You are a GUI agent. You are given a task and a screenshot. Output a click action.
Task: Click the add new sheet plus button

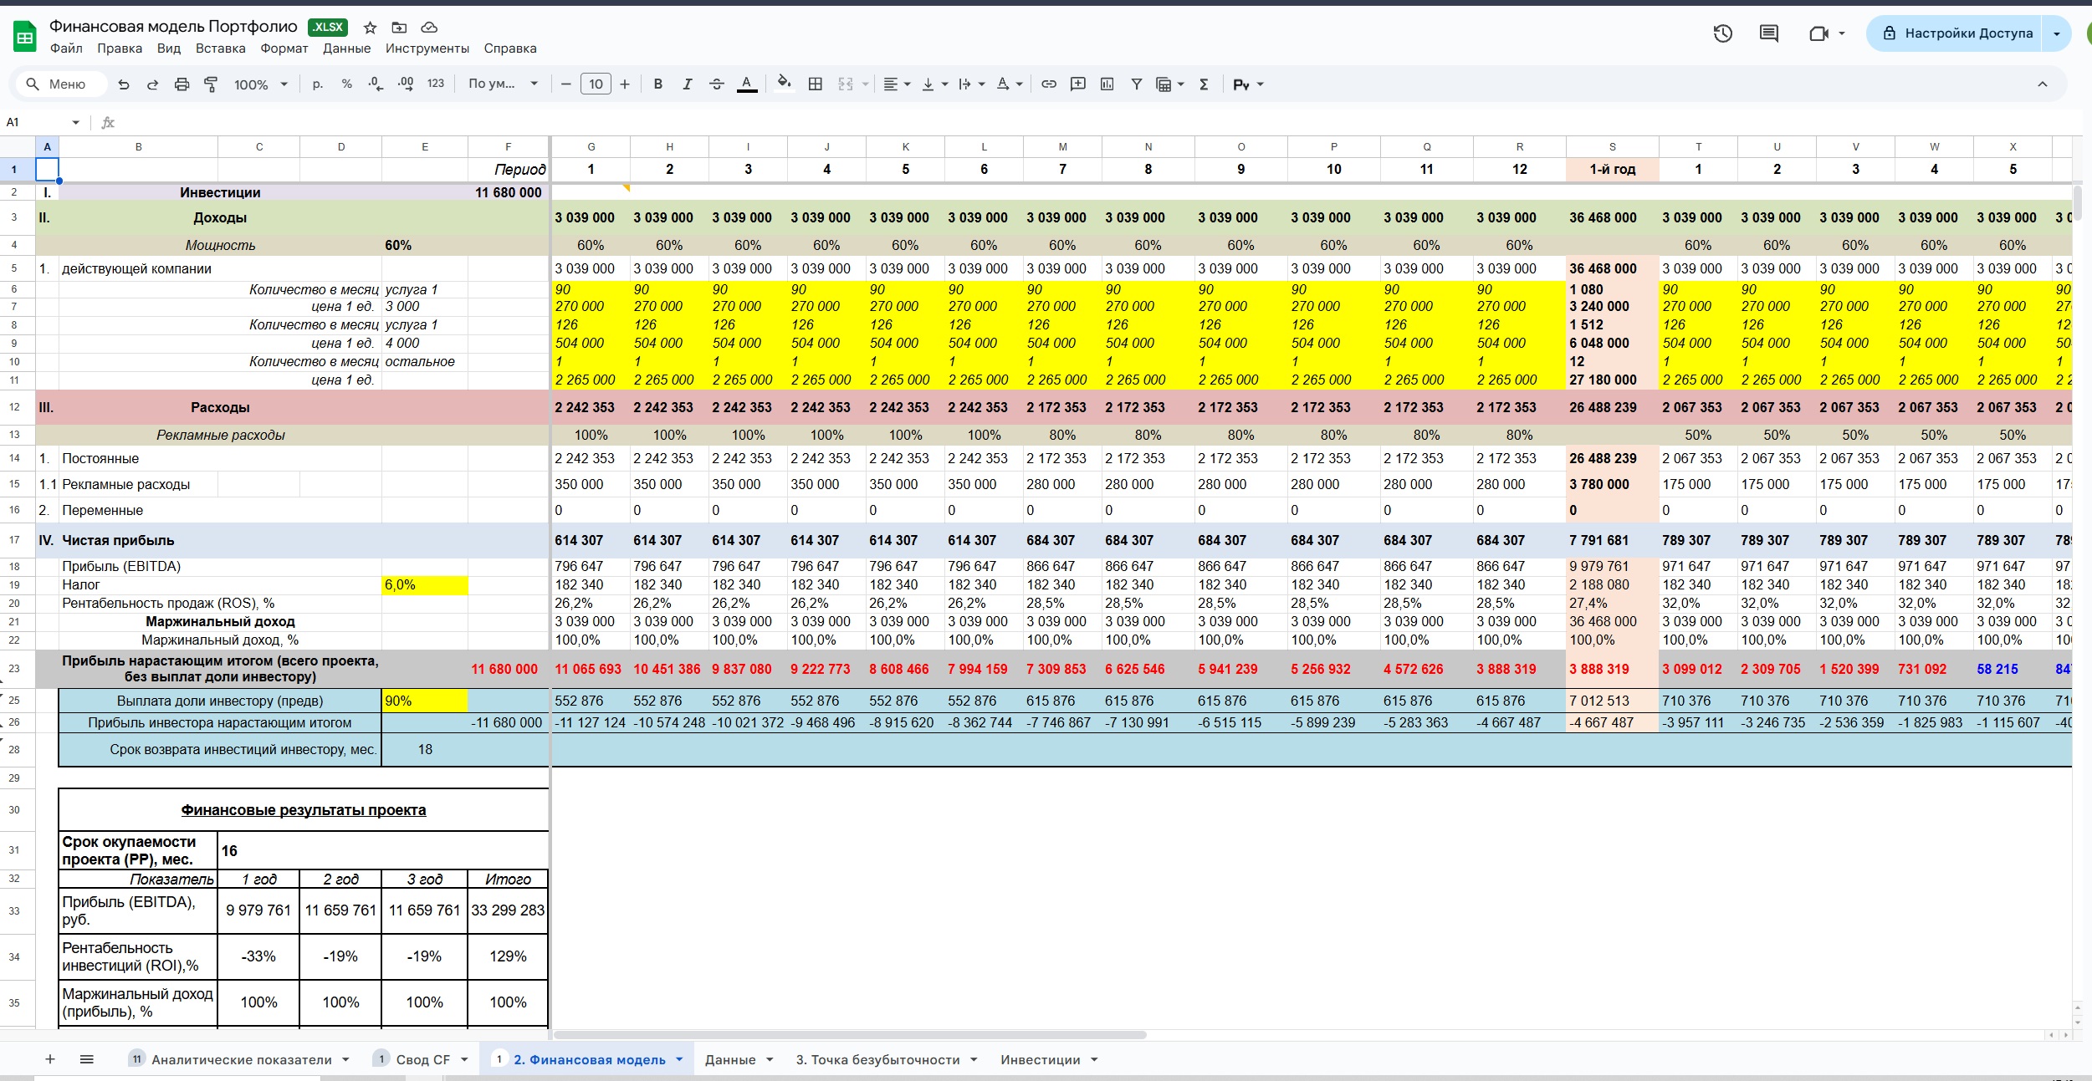point(50,1059)
